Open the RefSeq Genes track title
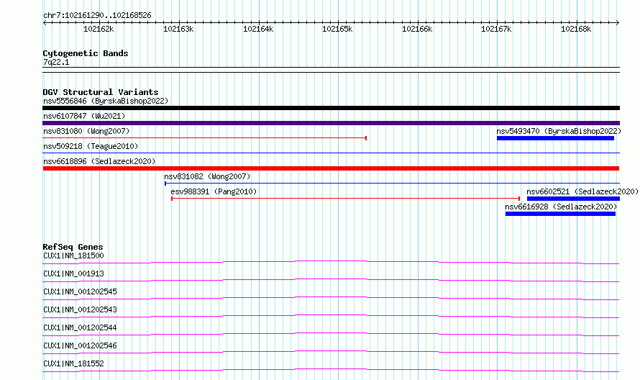The image size is (640, 380). point(73,247)
